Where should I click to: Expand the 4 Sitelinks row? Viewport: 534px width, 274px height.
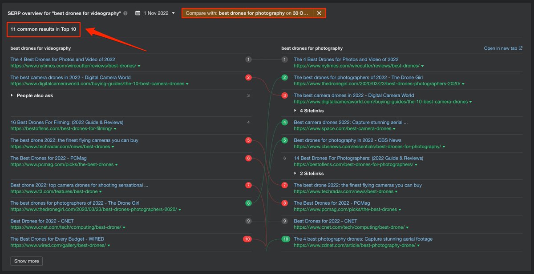click(309, 111)
